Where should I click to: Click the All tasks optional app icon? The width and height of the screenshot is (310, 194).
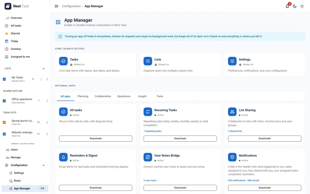[x=63, y=112]
